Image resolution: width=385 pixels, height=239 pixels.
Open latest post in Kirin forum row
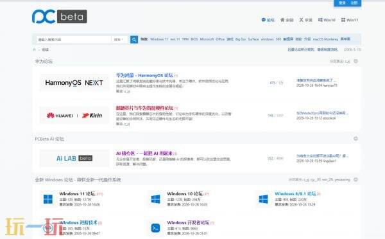click(322, 113)
